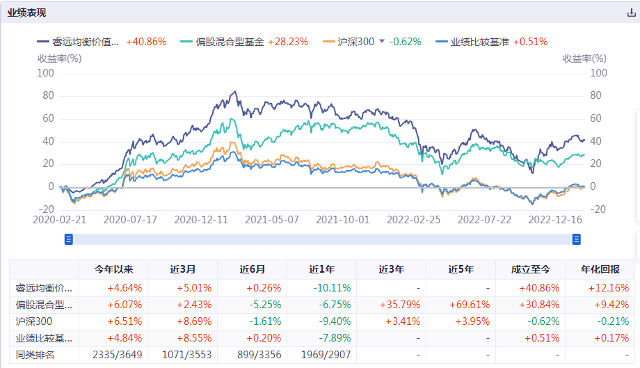
Task: Click the 睿远均衡价值 row label in table
Action: point(44,287)
